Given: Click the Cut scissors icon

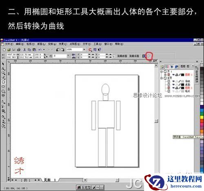Looking at the screenshot, I should point(24,50).
